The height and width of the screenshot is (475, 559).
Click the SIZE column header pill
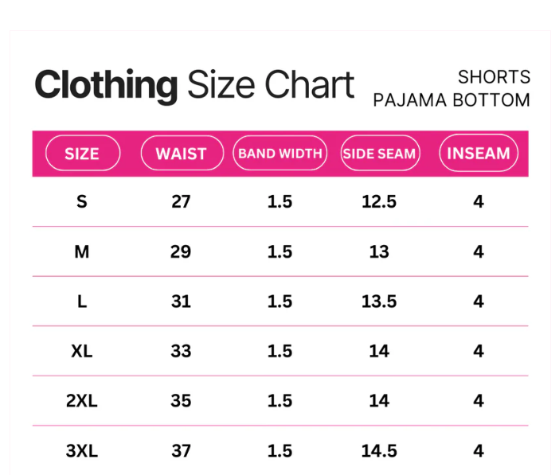[x=82, y=154]
